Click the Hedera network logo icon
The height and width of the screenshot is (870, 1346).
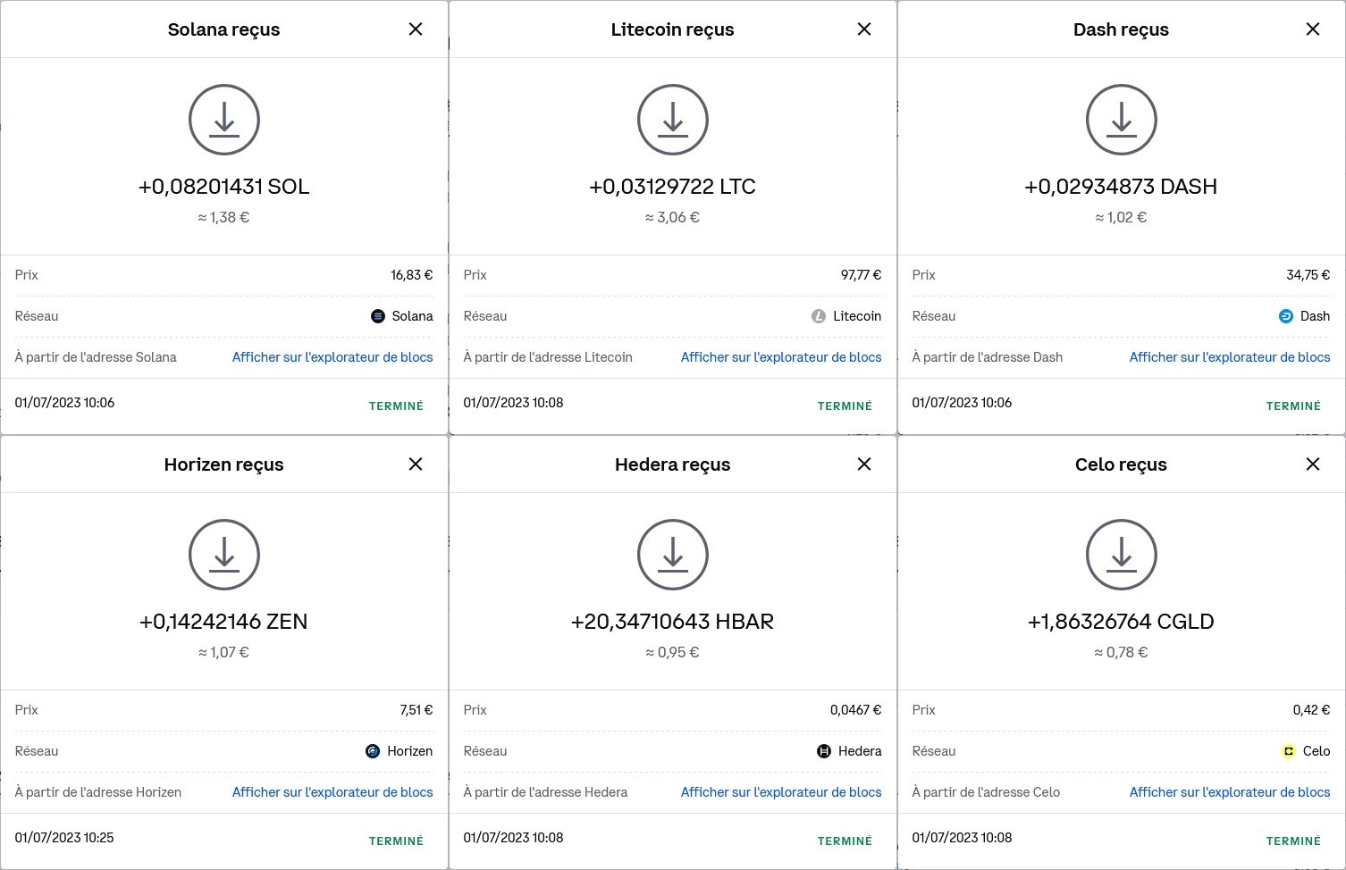(x=824, y=751)
